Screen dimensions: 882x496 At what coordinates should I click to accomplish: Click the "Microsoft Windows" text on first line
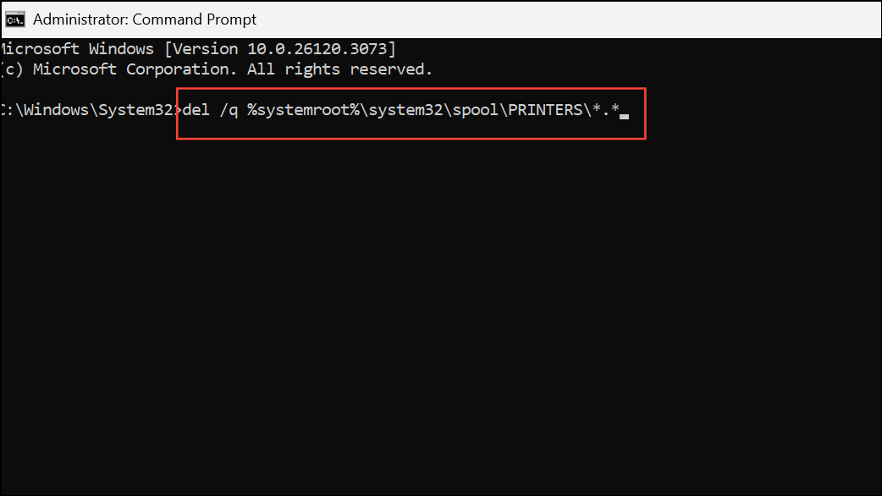[78, 48]
